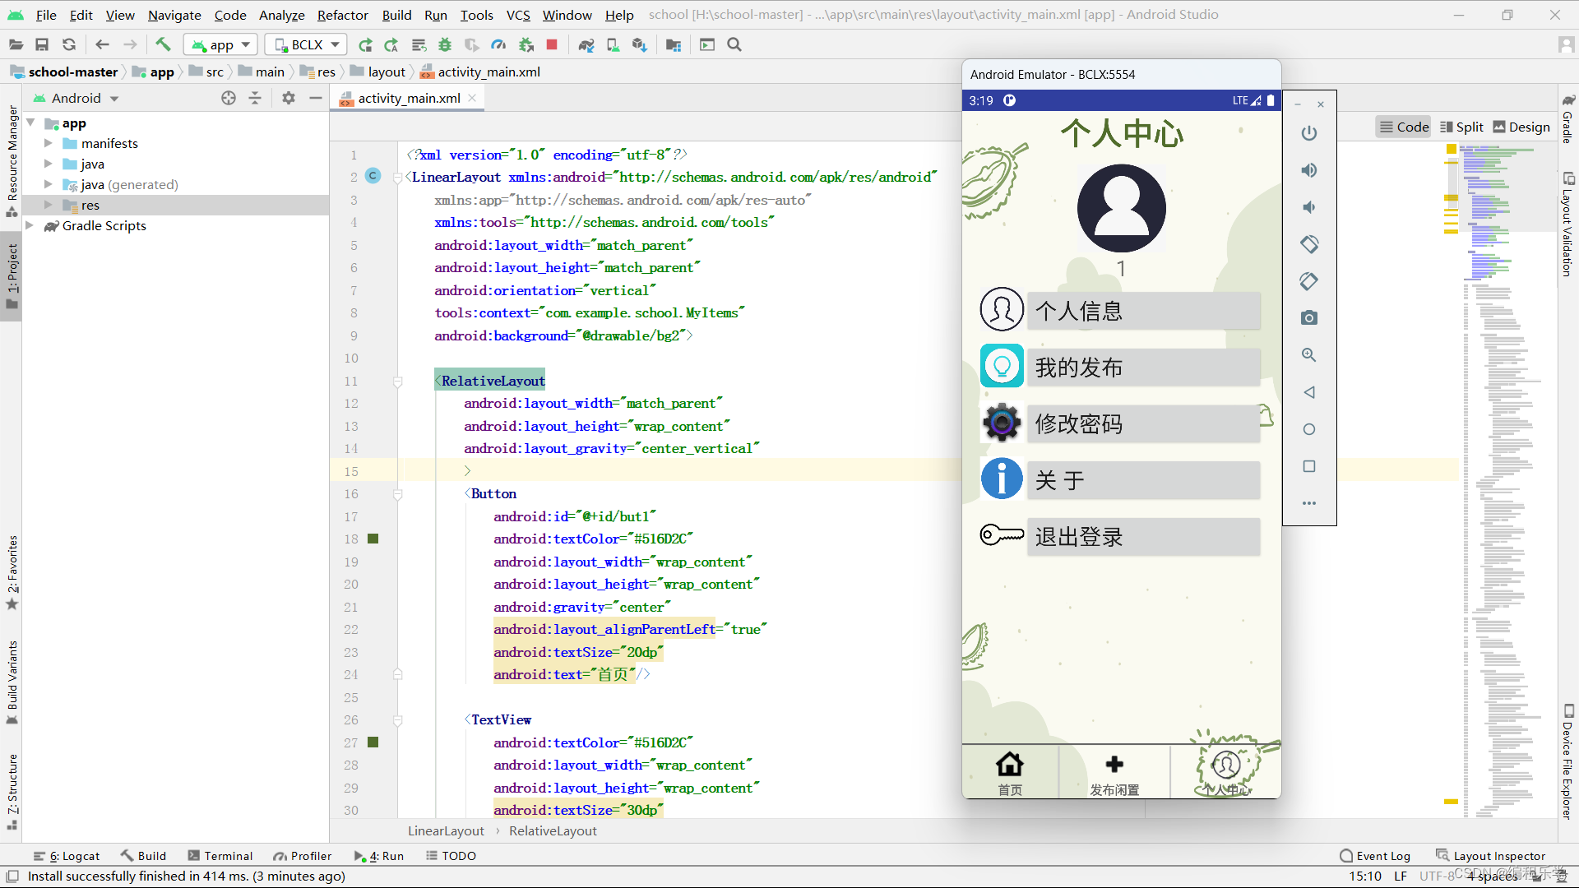Open the AVD Manager icon
The image size is (1579, 888).
point(613,44)
